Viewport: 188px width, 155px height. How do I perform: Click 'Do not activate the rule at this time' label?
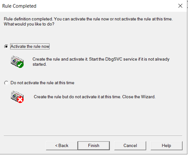pyautogui.click(x=42, y=83)
